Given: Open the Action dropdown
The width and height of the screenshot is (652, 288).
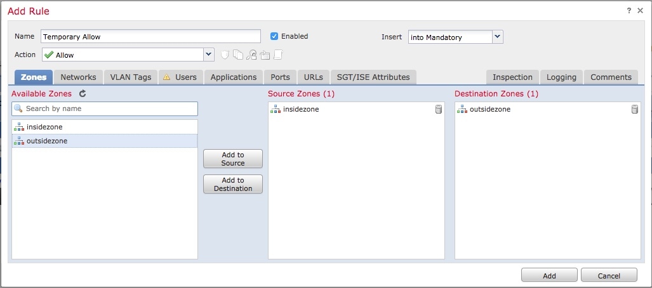Looking at the screenshot, I should point(209,55).
